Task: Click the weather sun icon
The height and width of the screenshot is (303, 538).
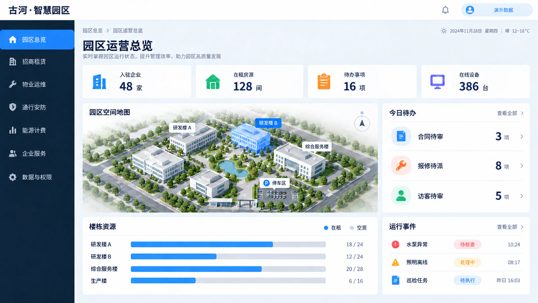Action: 444,31
